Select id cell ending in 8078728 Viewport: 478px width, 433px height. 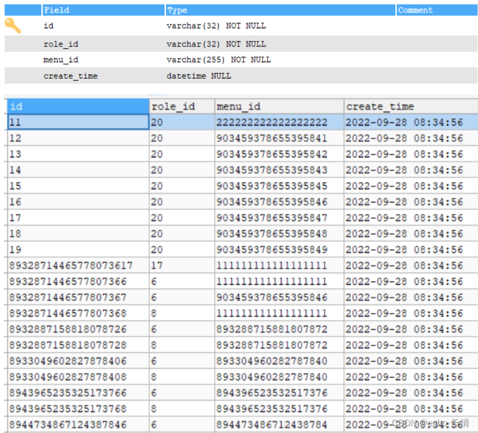pyautogui.click(x=78, y=345)
